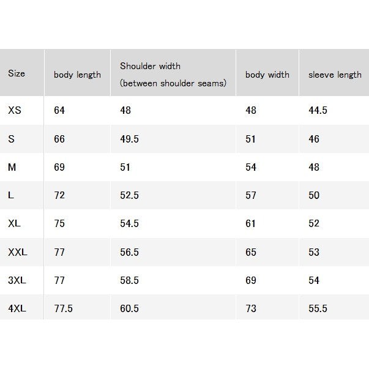This screenshot has height=369, width=369.
Task: Select the S size row label
Action: pyautogui.click(x=11, y=139)
